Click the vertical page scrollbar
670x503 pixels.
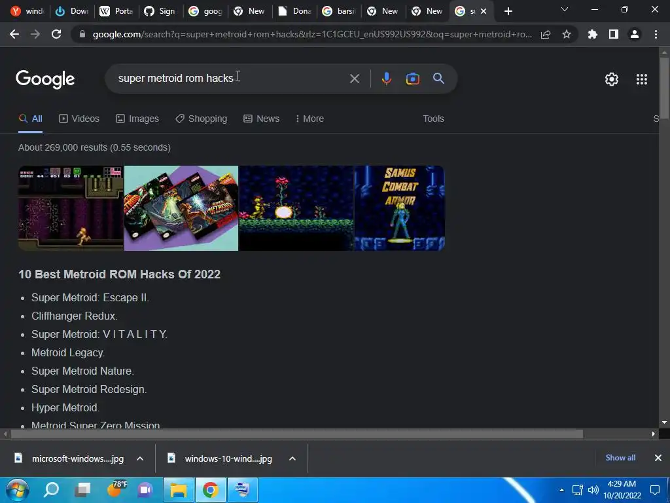point(664,87)
